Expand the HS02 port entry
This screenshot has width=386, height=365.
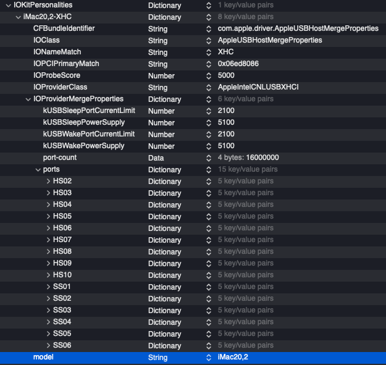48,181
